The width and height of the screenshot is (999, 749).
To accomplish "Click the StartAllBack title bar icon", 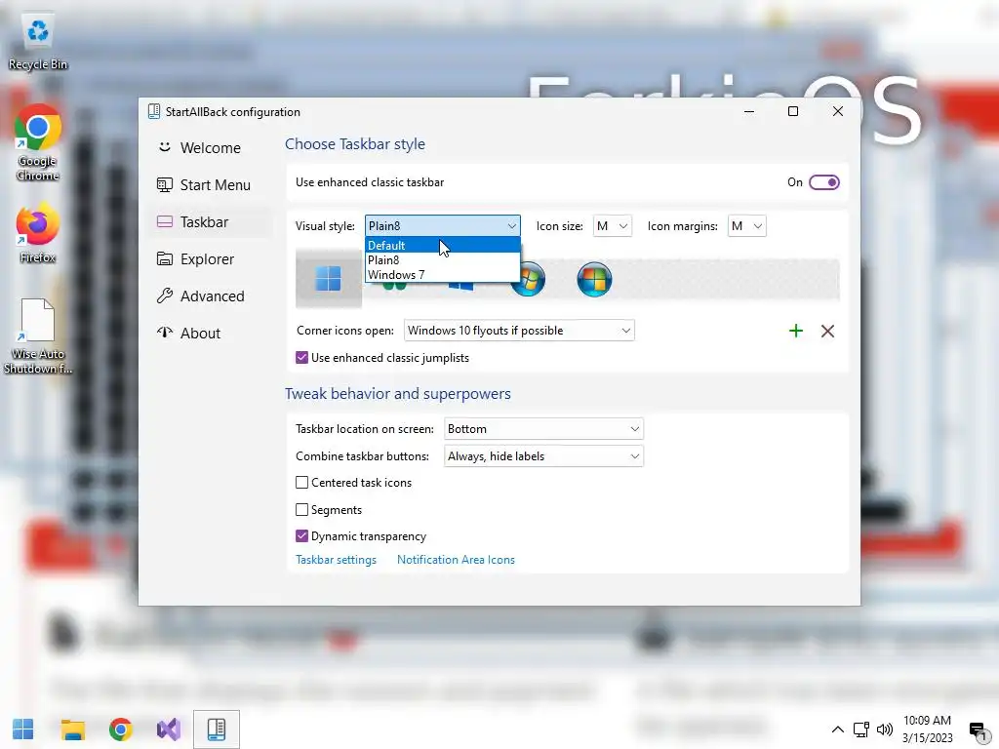I will click(153, 111).
